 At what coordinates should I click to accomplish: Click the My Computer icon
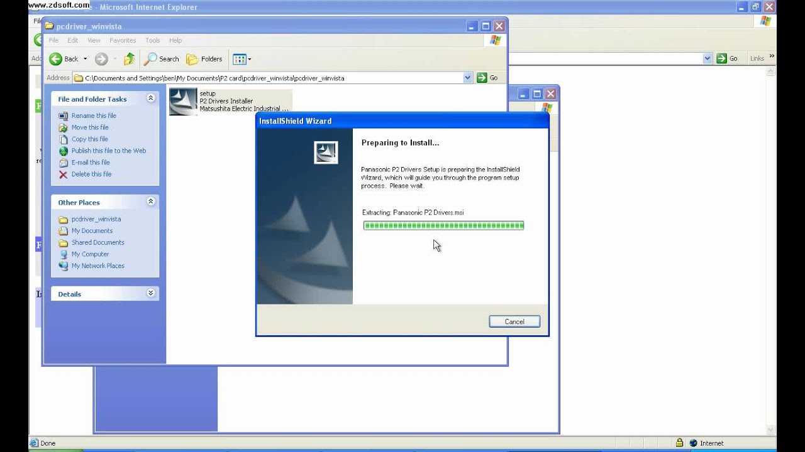(x=63, y=254)
